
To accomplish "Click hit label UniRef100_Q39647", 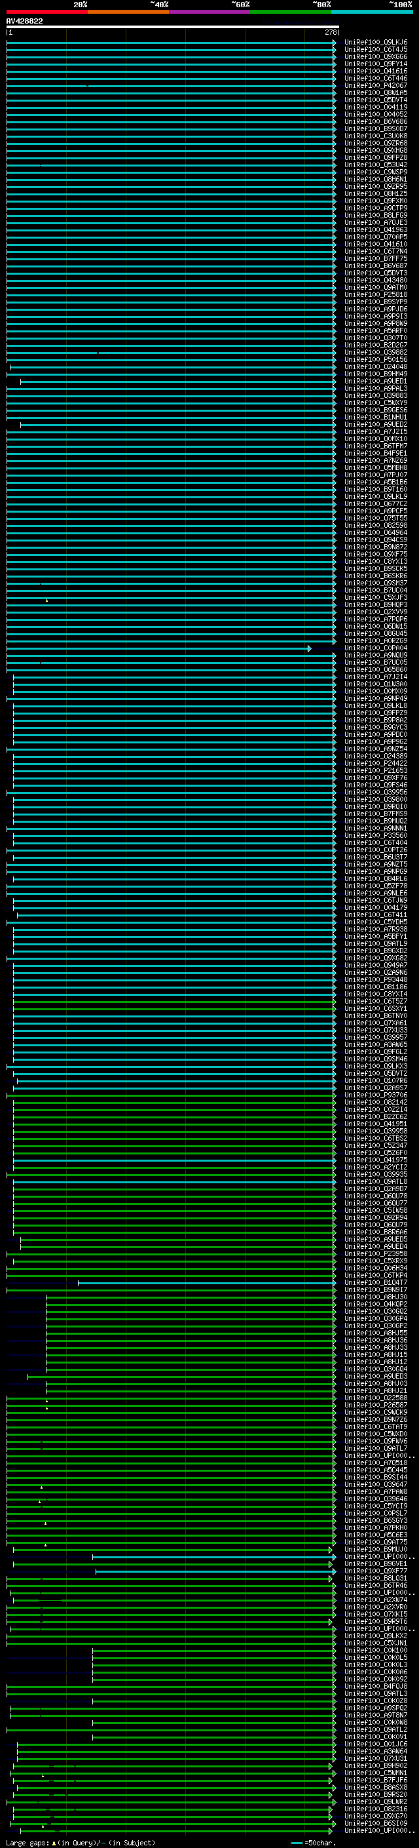I will pos(375,1484).
